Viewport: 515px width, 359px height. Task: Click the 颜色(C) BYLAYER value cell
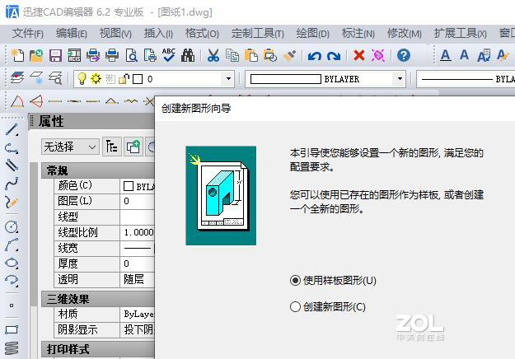tap(138, 186)
